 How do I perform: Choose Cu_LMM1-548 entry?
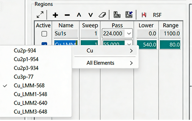(x=30, y=94)
